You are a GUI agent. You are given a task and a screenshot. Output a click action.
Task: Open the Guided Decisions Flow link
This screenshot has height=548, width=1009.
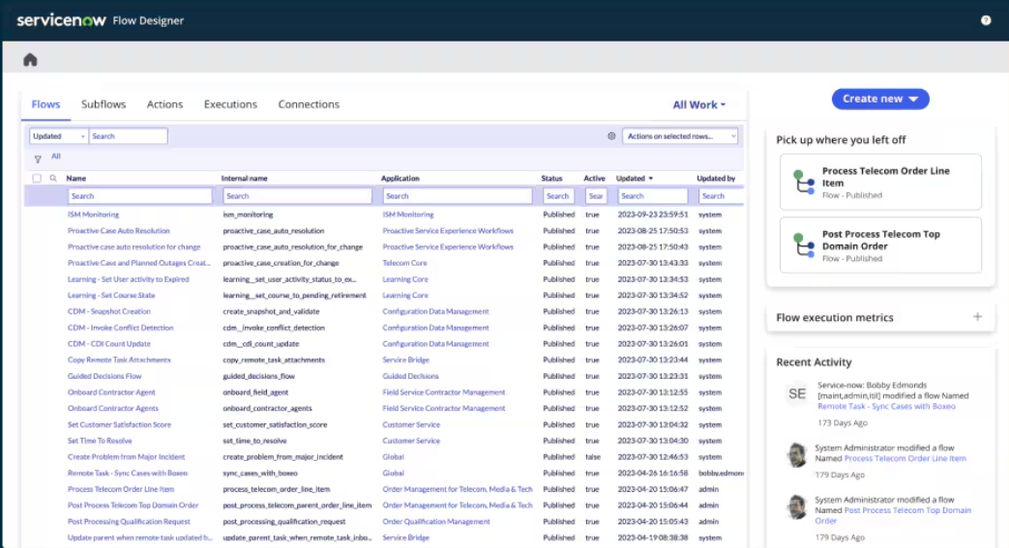click(104, 376)
